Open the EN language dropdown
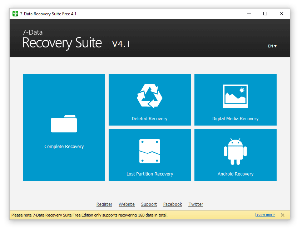 tap(272, 46)
